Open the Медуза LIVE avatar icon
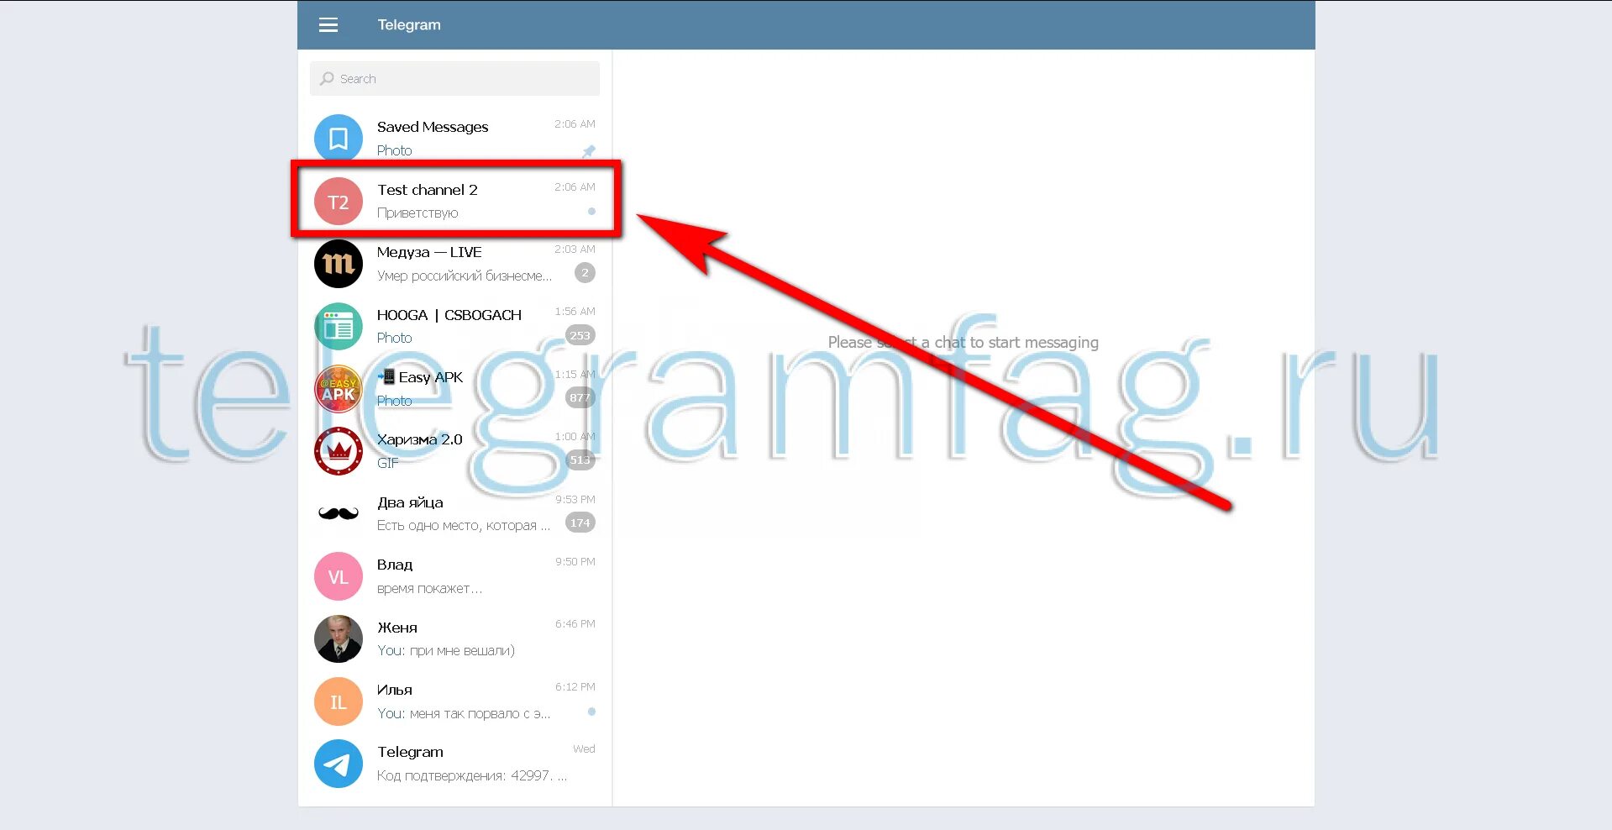The height and width of the screenshot is (830, 1612). [x=339, y=264]
